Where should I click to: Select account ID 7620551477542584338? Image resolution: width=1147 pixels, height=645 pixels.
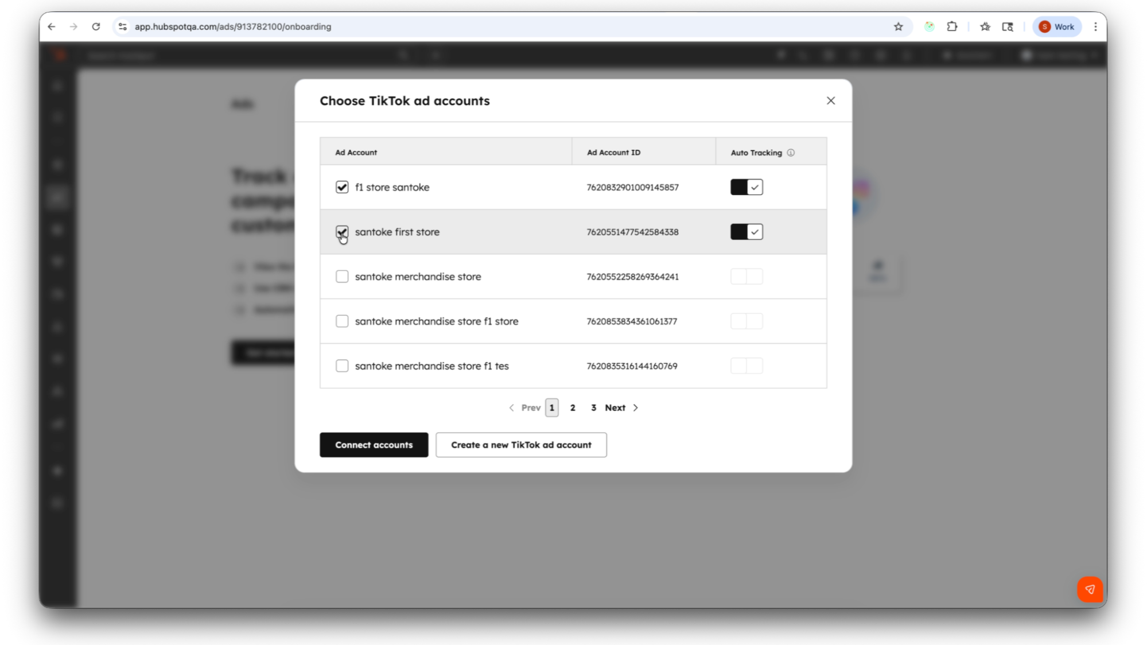click(x=632, y=232)
